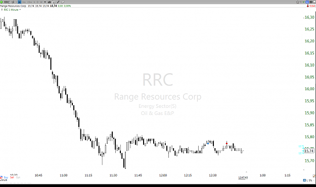This screenshot has width=316, height=187.
Task: Switch to the weekly W timeframe
Action: click(41, 2)
